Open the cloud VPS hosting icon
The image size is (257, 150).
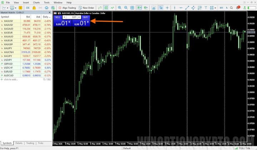click(x=46, y=8)
